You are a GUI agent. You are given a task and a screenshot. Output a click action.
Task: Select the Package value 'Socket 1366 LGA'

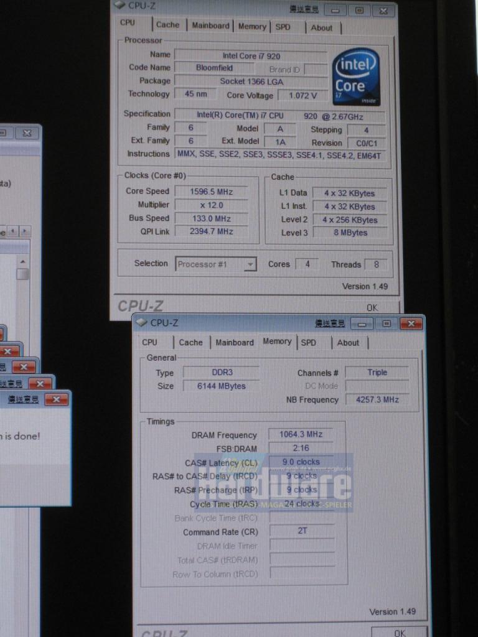coord(251,81)
